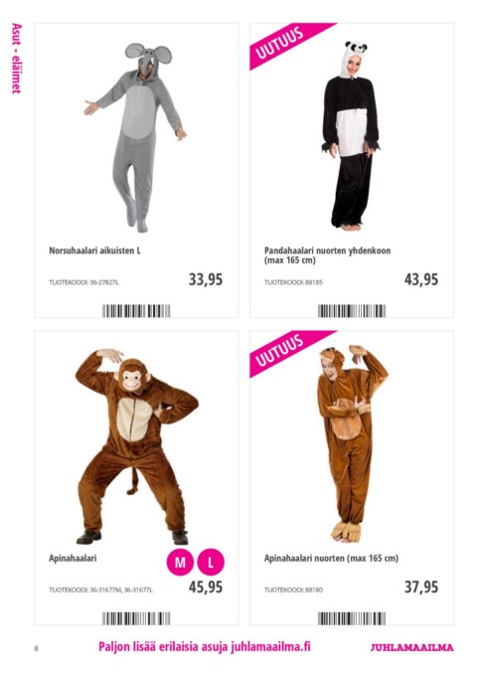
Task: Open the brown monkey costume image
Action: pyautogui.click(x=136, y=446)
